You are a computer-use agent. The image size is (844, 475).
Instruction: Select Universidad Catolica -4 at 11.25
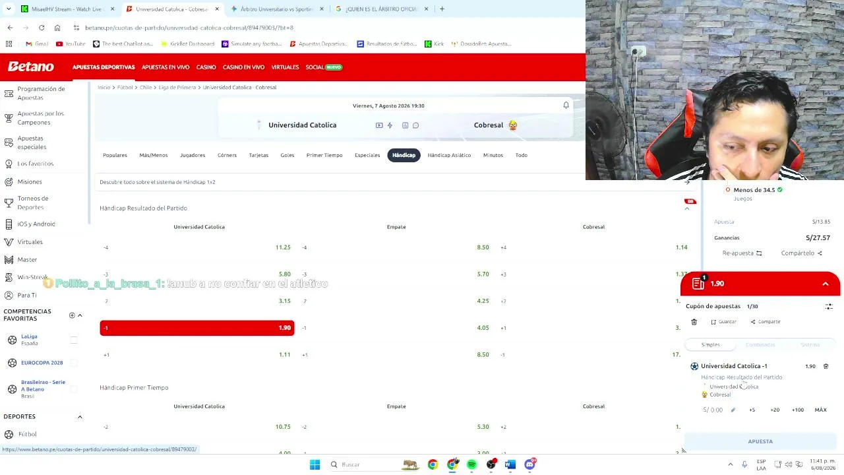click(x=197, y=247)
